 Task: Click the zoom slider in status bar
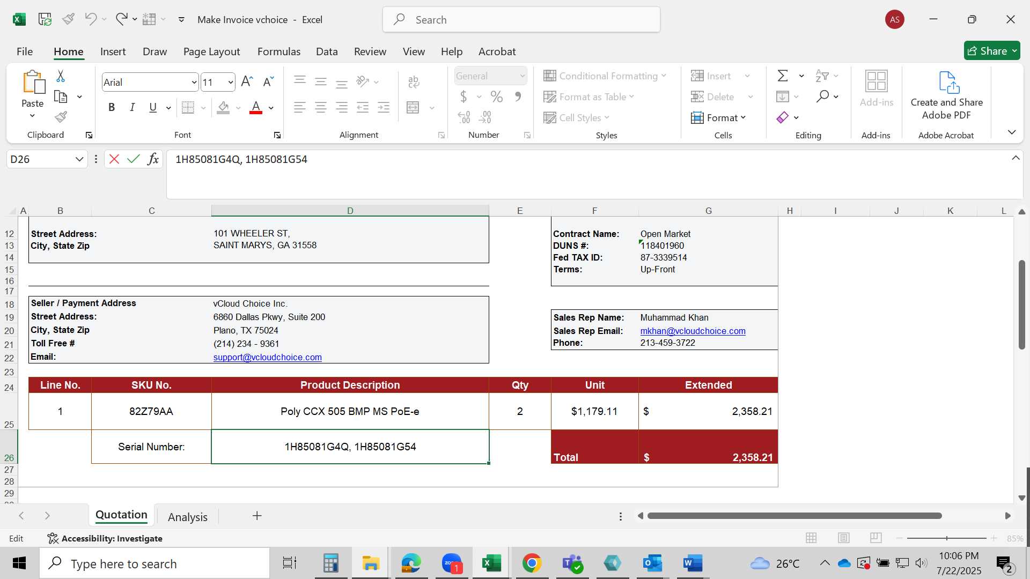click(946, 538)
